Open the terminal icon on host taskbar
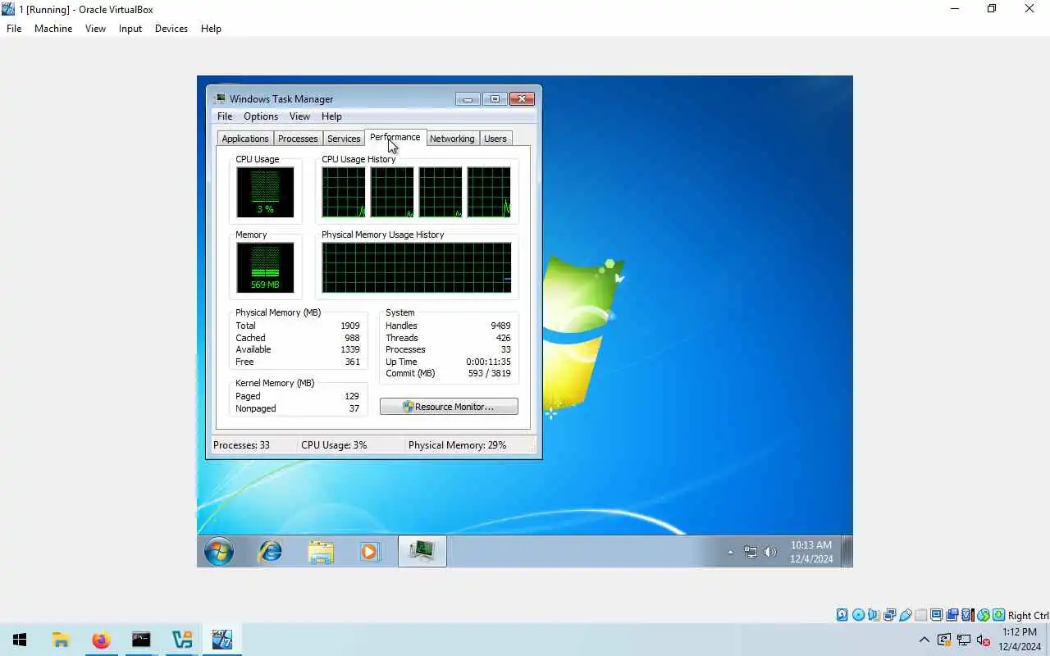The width and height of the screenshot is (1050, 656). pyautogui.click(x=141, y=640)
